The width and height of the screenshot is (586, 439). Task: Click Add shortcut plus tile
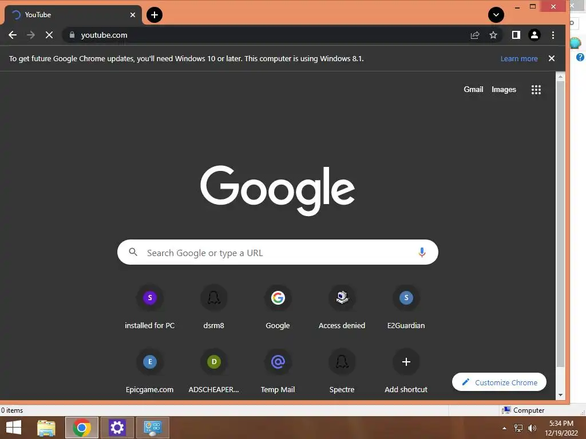(406, 371)
